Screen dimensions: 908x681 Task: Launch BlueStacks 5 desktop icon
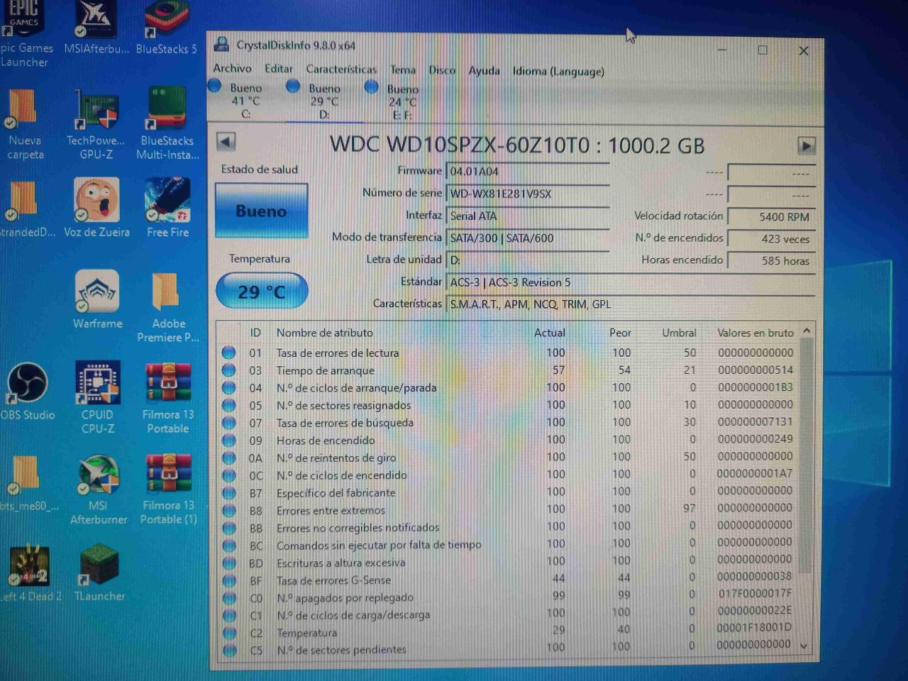[166, 20]
